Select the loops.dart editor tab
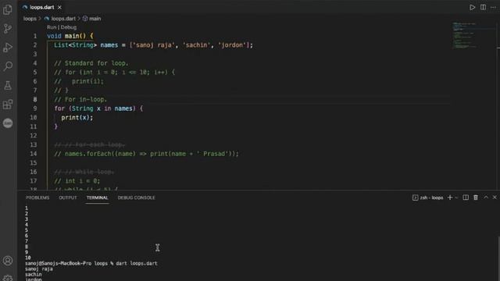This screenshot has height=281, width=500. 41,7
